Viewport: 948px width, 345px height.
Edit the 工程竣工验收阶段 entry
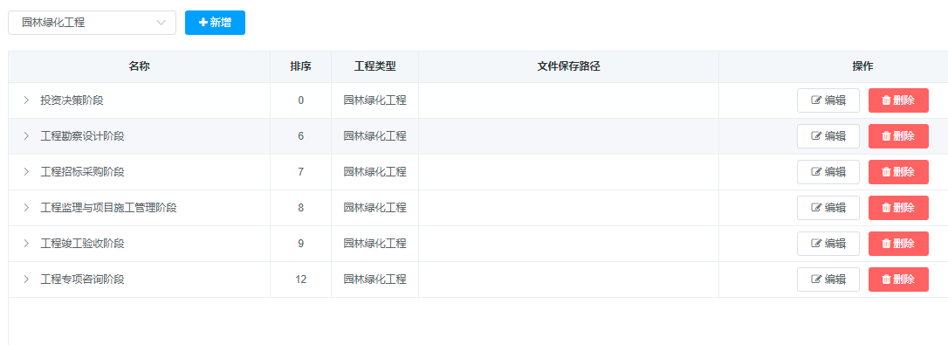pyautogui.click(x=828, y=244)
